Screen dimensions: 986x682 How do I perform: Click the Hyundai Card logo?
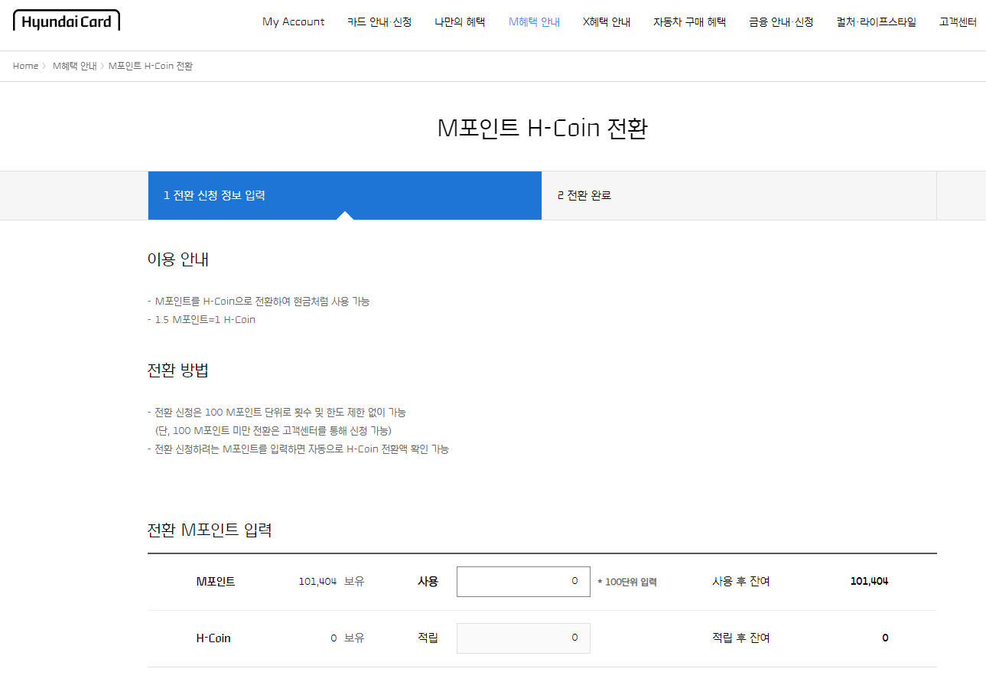67,21
